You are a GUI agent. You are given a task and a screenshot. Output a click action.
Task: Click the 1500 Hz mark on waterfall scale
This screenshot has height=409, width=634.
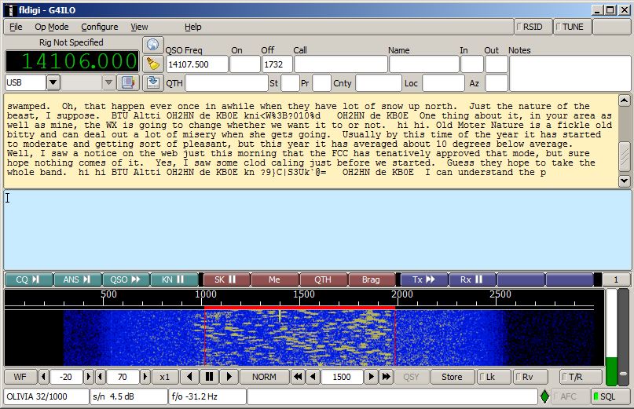point(304,294)
